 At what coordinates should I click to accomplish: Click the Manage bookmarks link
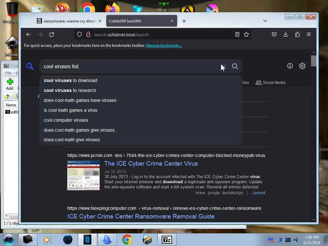point(164,45)
